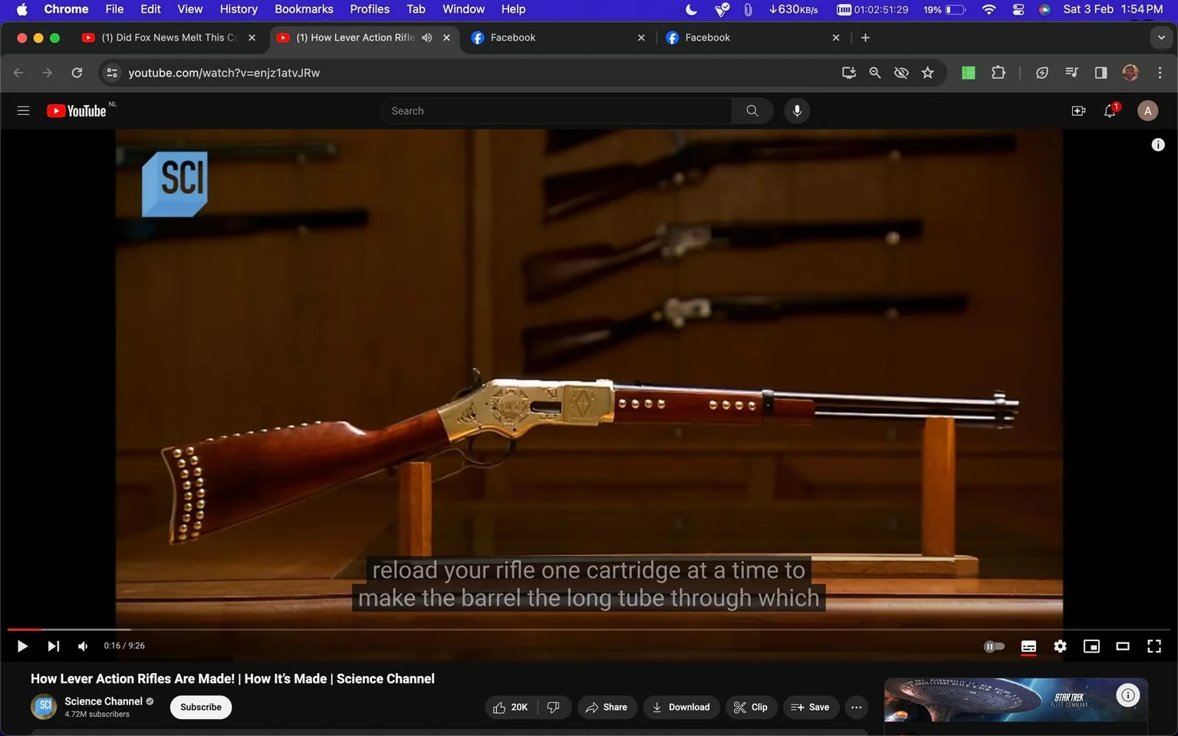1178x736 pixels.
Task: Search with your voice microphone
Action: coord(797,110)
